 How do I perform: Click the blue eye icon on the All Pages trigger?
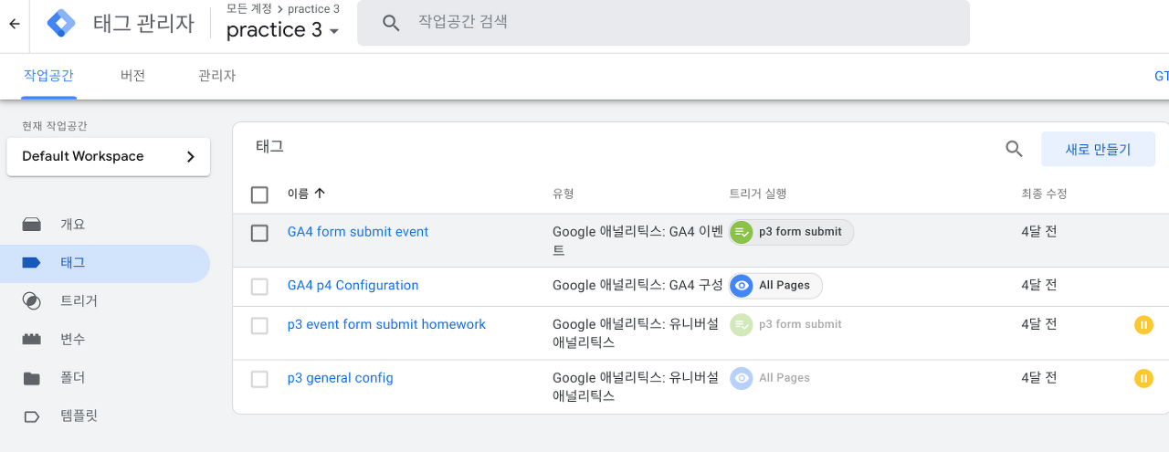(x=742, y=286)
